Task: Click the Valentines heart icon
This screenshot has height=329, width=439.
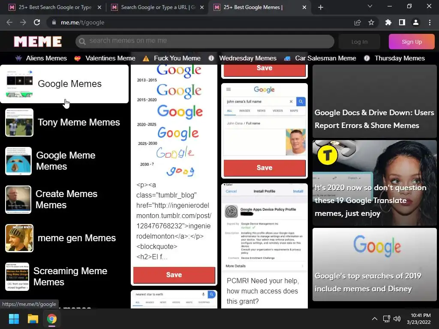Action: click(78, 58)
